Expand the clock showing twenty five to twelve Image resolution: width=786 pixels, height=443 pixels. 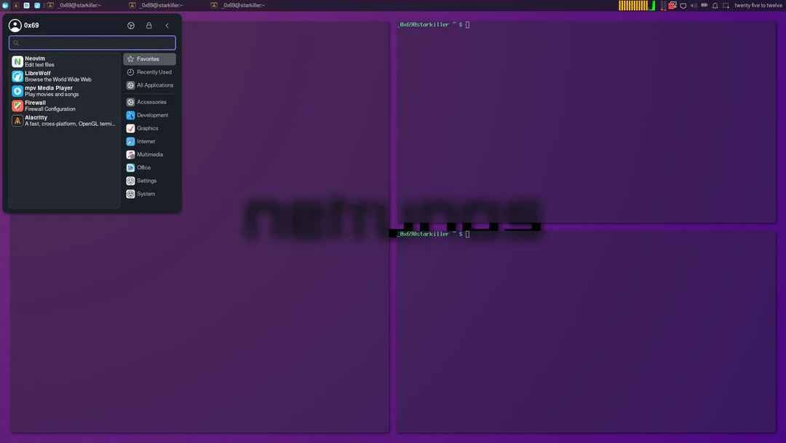tap(758, 5)
